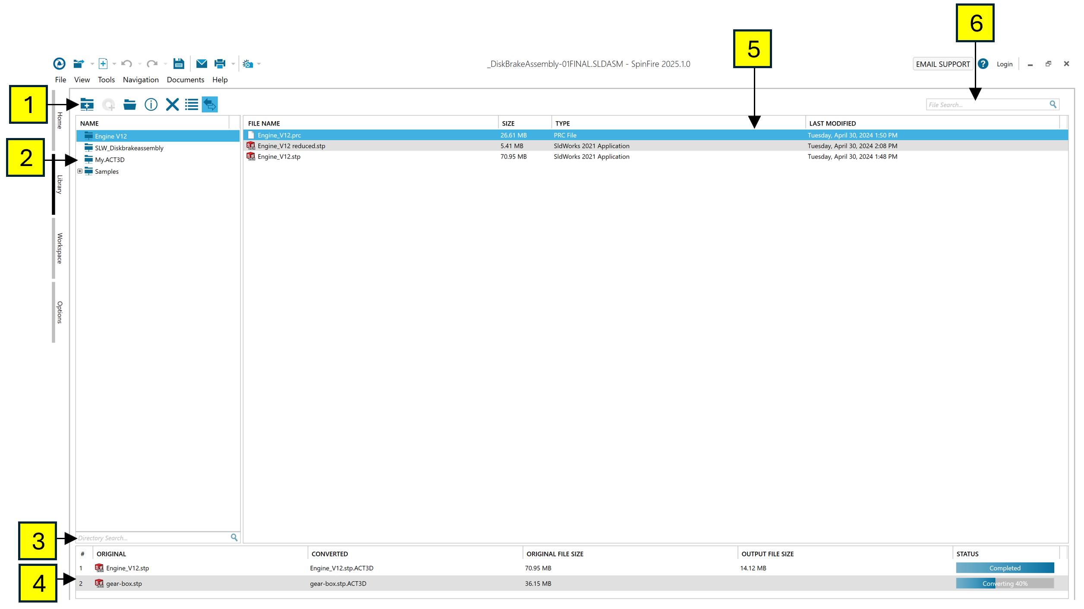Click the remove X icon in library toolbar
The width and height of the screenshot is (1084, 609).
click(172, 104)
